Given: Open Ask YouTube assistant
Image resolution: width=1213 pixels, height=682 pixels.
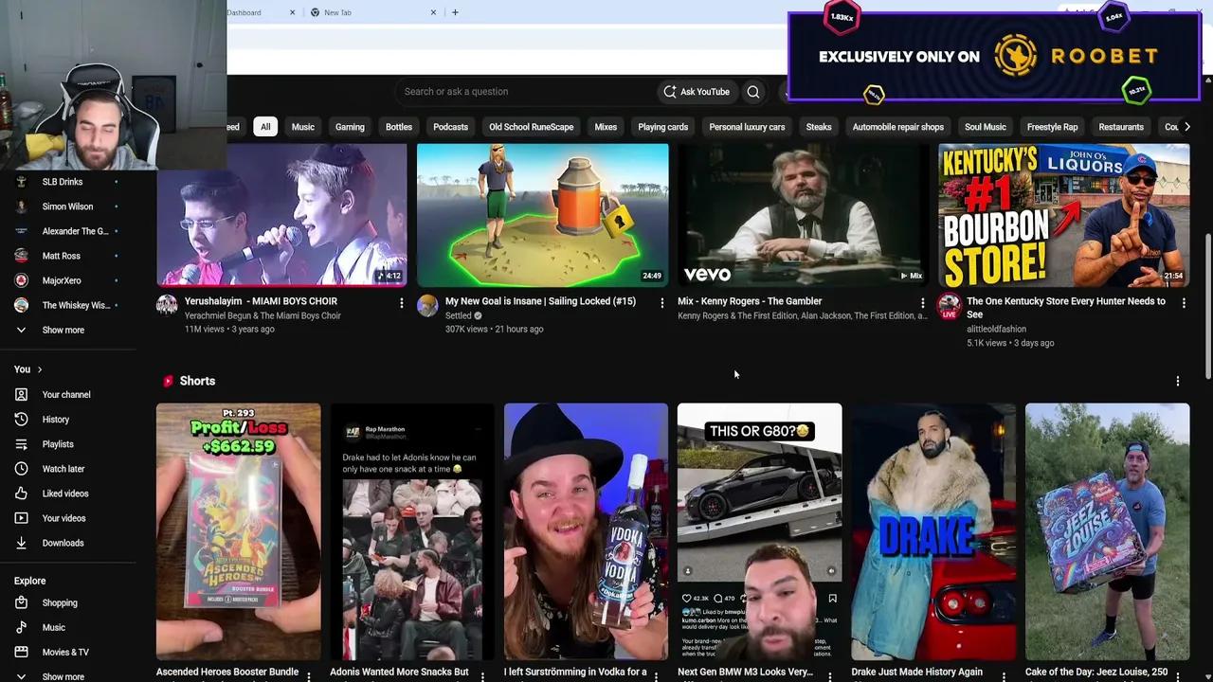Looking at the screenshot, I should (x=697, y=92).
